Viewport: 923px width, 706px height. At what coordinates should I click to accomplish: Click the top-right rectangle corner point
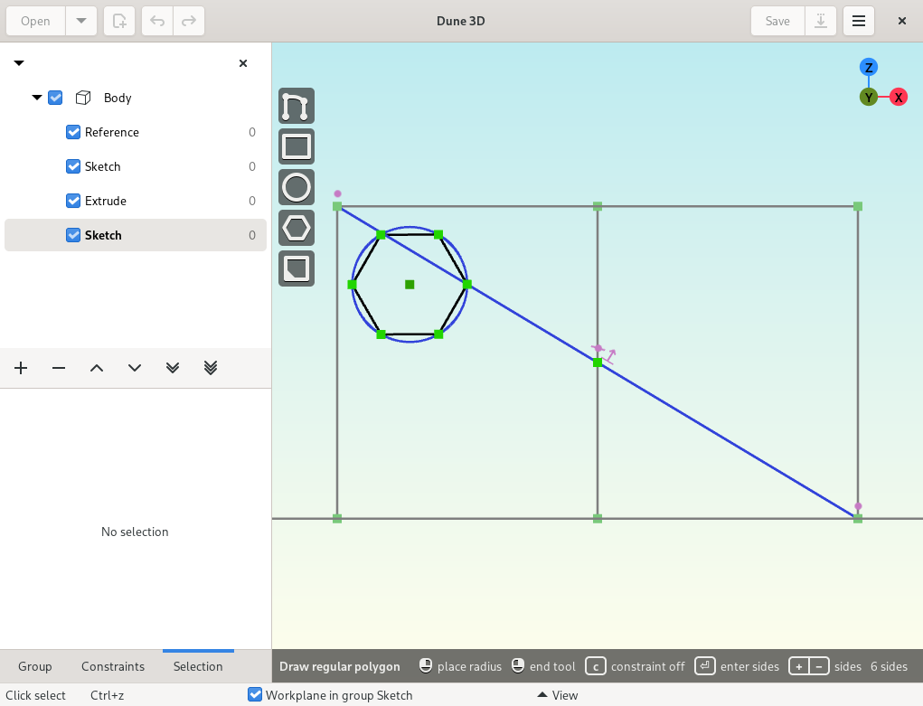[858, 206]
